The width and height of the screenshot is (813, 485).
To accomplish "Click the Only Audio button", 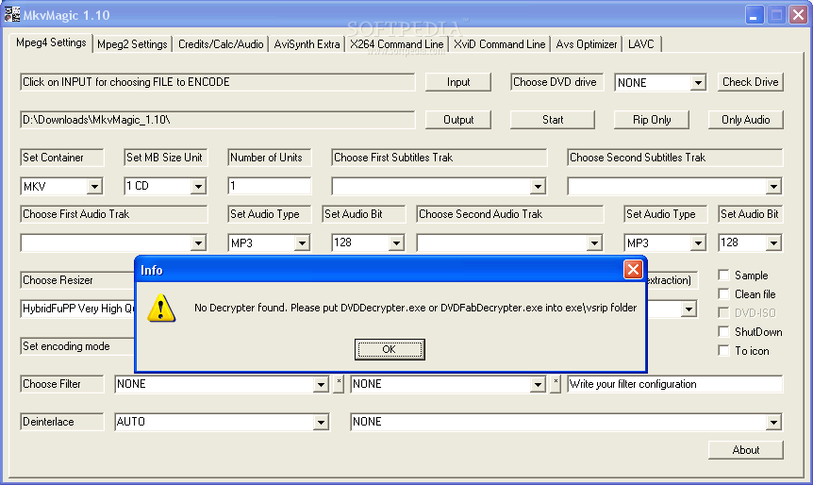I will 746,120.
